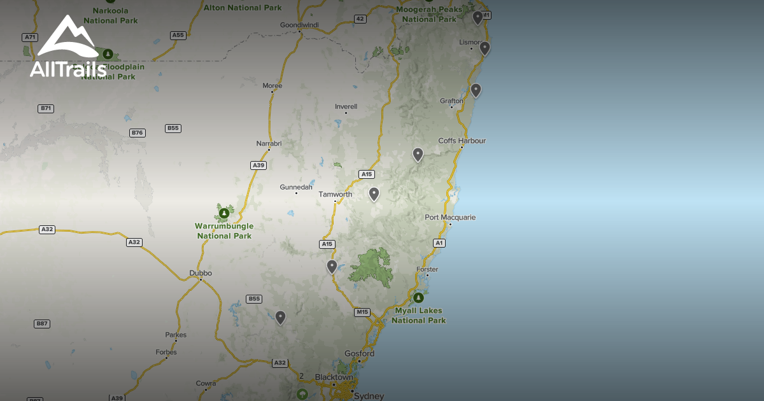Open the trail pin beside Moogerah Peaks label
The image size is (764, 401).
tap(478, 17)
